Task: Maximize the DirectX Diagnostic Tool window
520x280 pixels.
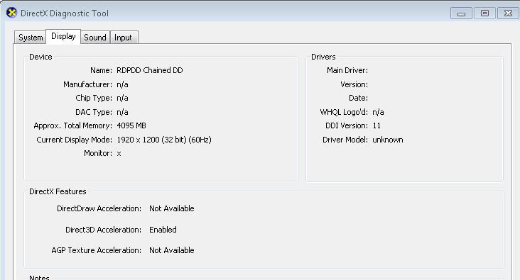Action: pos(484,13)
